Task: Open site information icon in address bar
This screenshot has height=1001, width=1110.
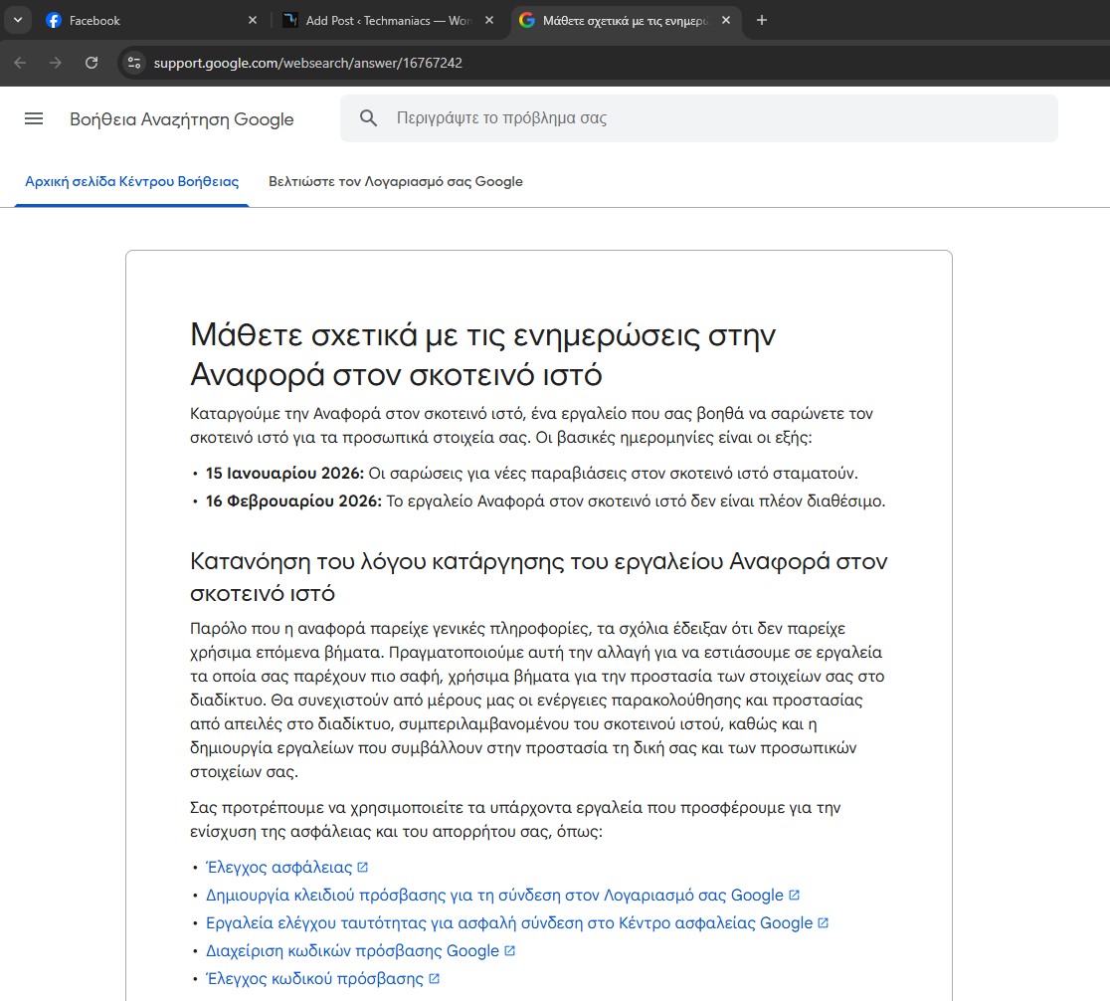Action: pyautogui.click(x=134, y=63)
